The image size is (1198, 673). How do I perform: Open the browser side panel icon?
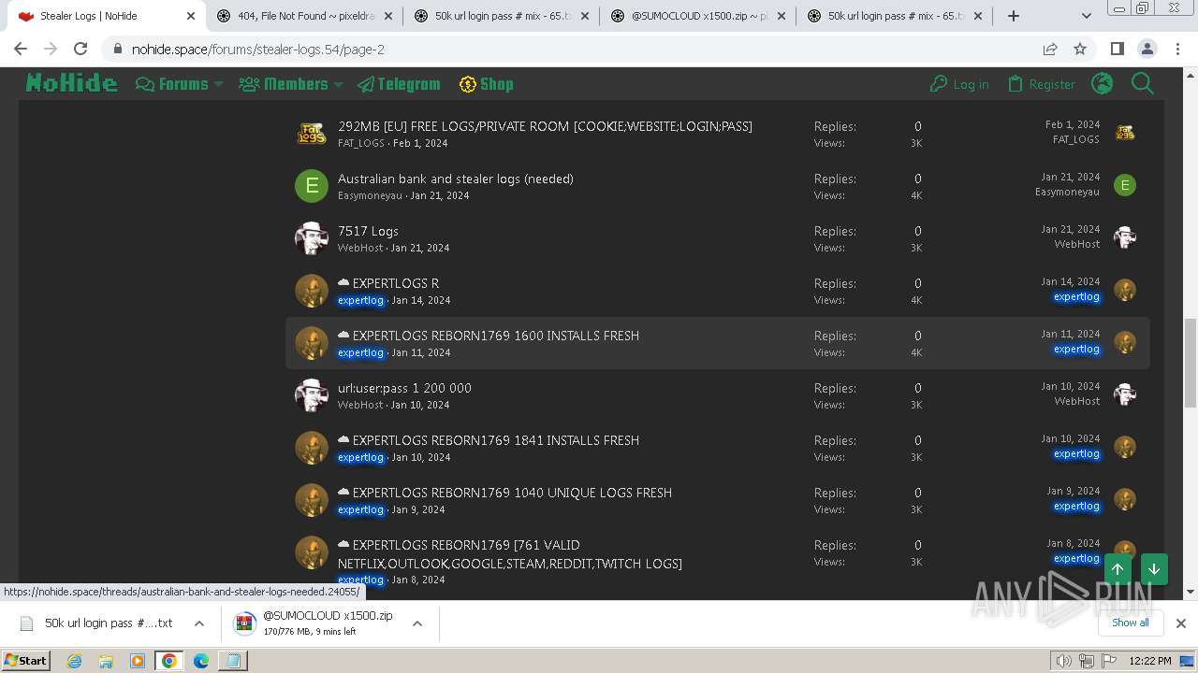pyautogui.click(x=1117, y=49)
